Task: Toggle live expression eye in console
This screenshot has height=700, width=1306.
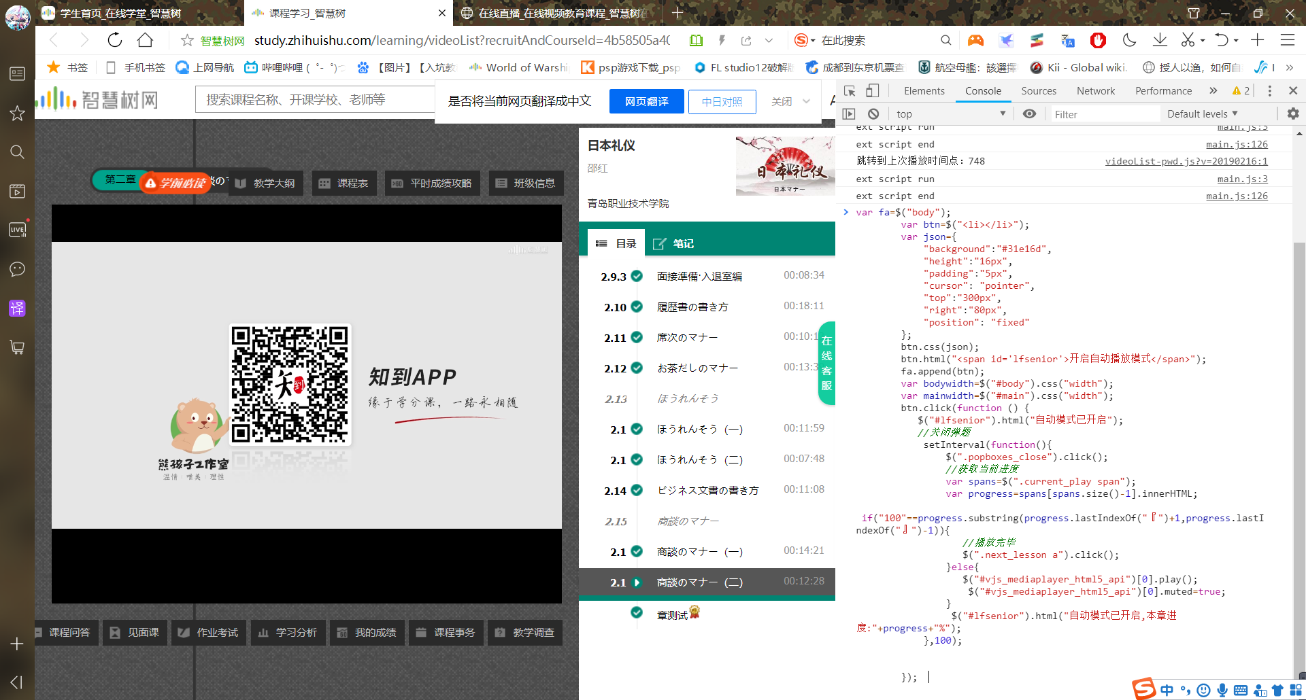Action: click(x=1029, y=113)
